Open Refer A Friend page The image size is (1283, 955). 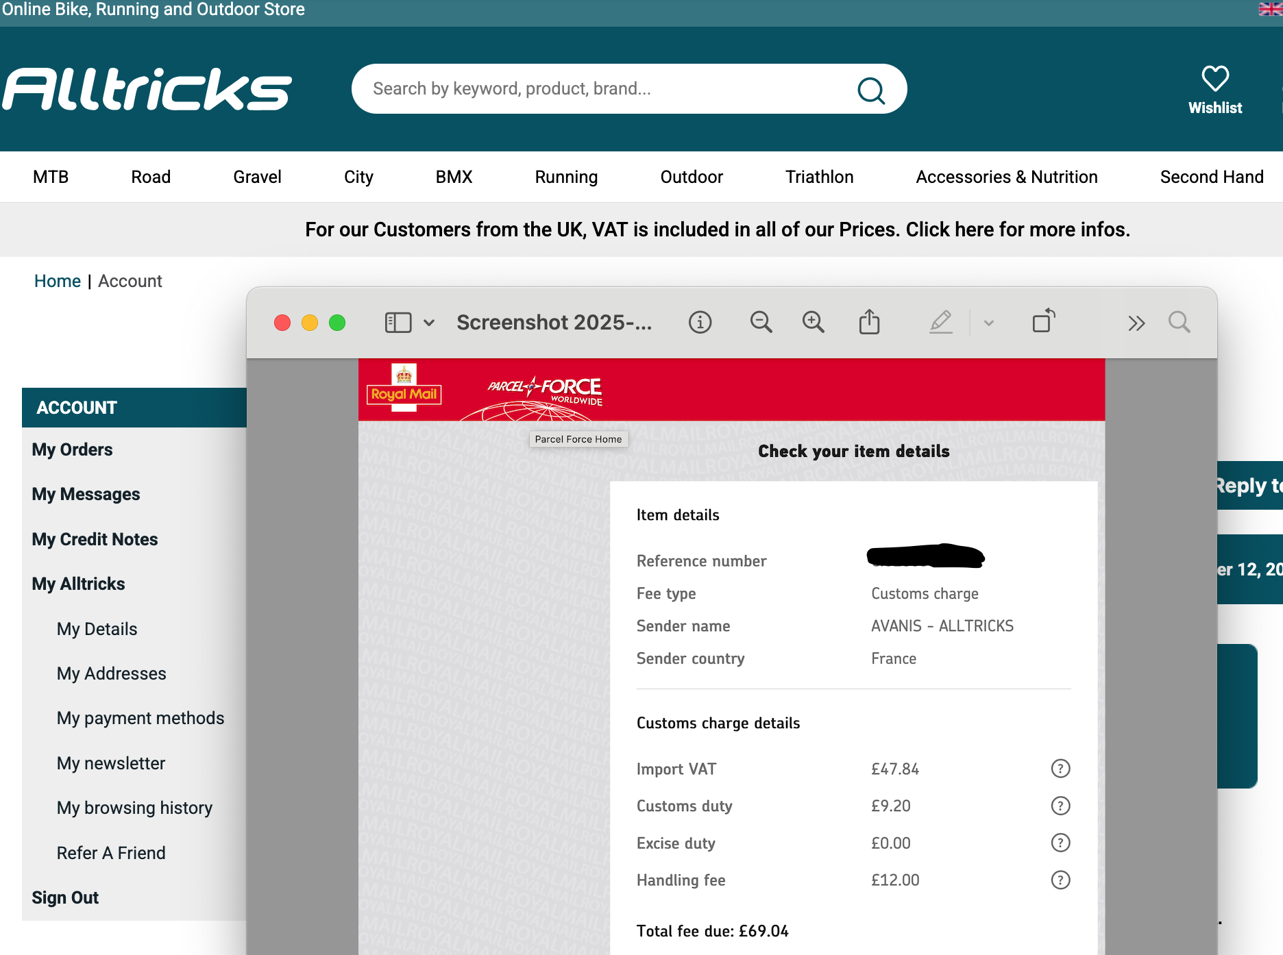point(111,853)
